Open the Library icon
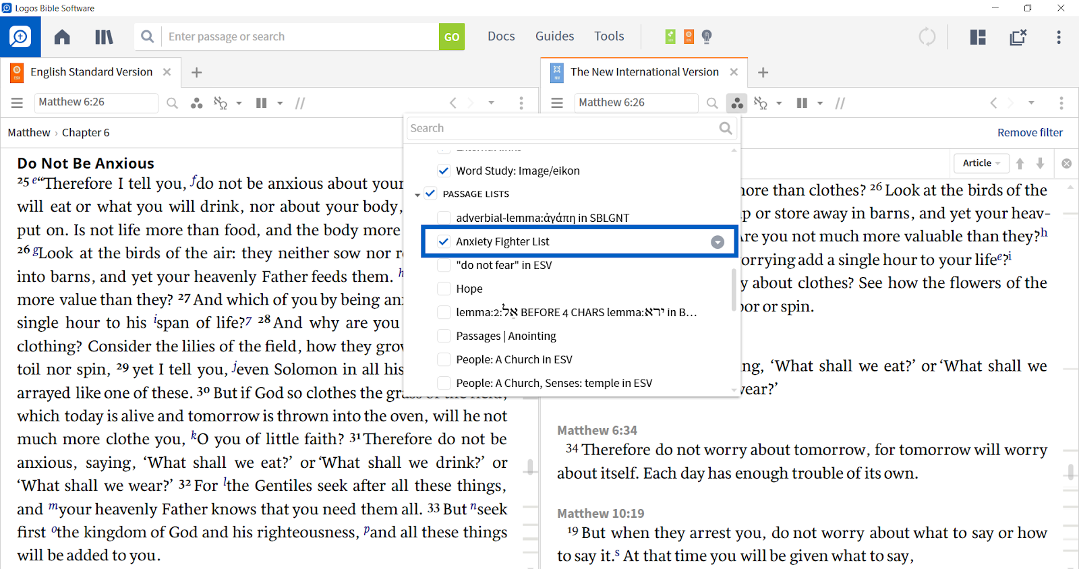Image resolution: width=1079 pixels, height=569 pixels. point(104,36)
